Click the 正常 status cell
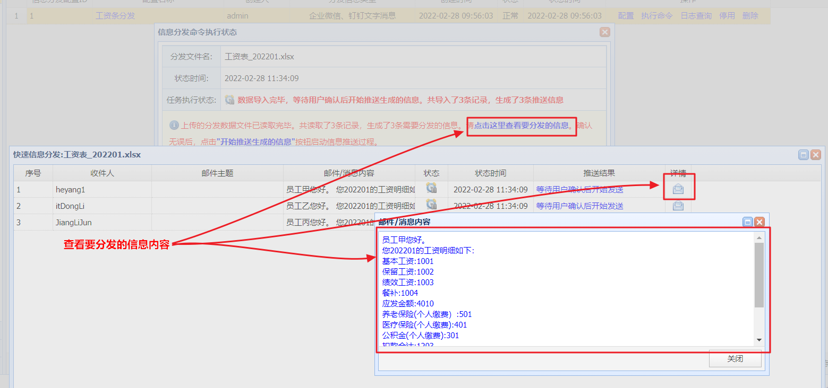The height and width of the screenshot is (388, 828). 510,16
